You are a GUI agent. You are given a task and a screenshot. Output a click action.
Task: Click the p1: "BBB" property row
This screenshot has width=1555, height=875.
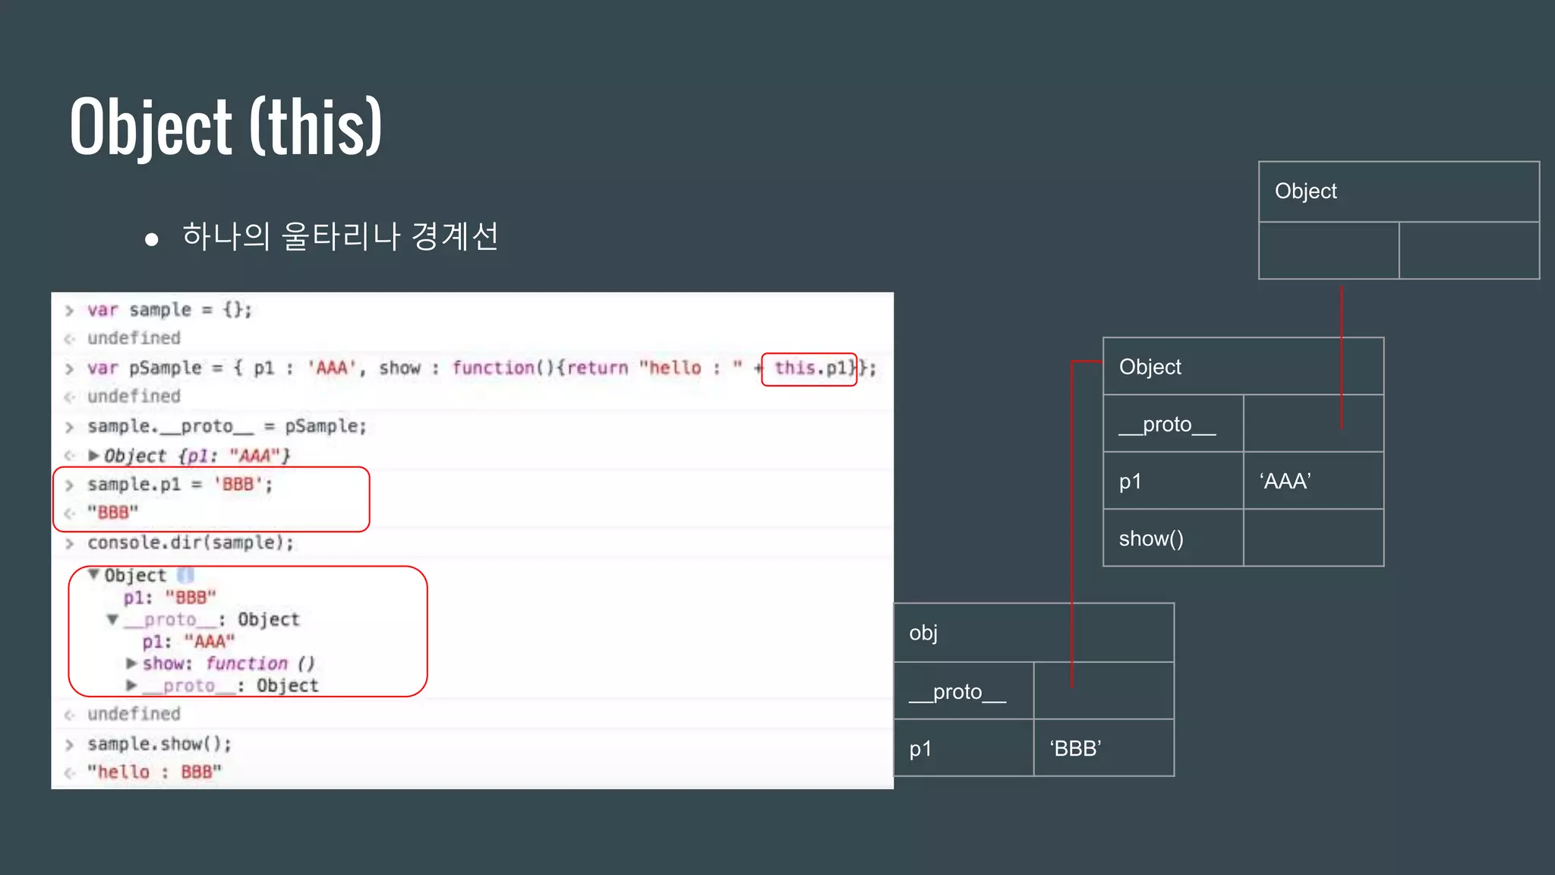pos(170,598)
